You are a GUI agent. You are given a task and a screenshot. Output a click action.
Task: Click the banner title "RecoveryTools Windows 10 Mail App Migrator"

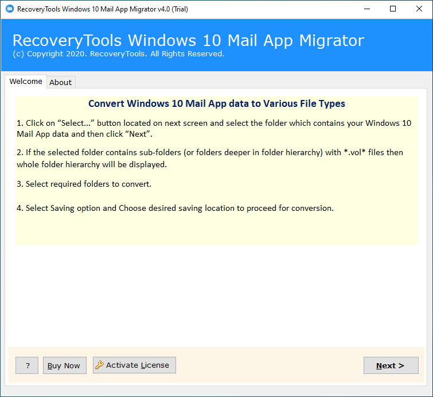point(188,40)
